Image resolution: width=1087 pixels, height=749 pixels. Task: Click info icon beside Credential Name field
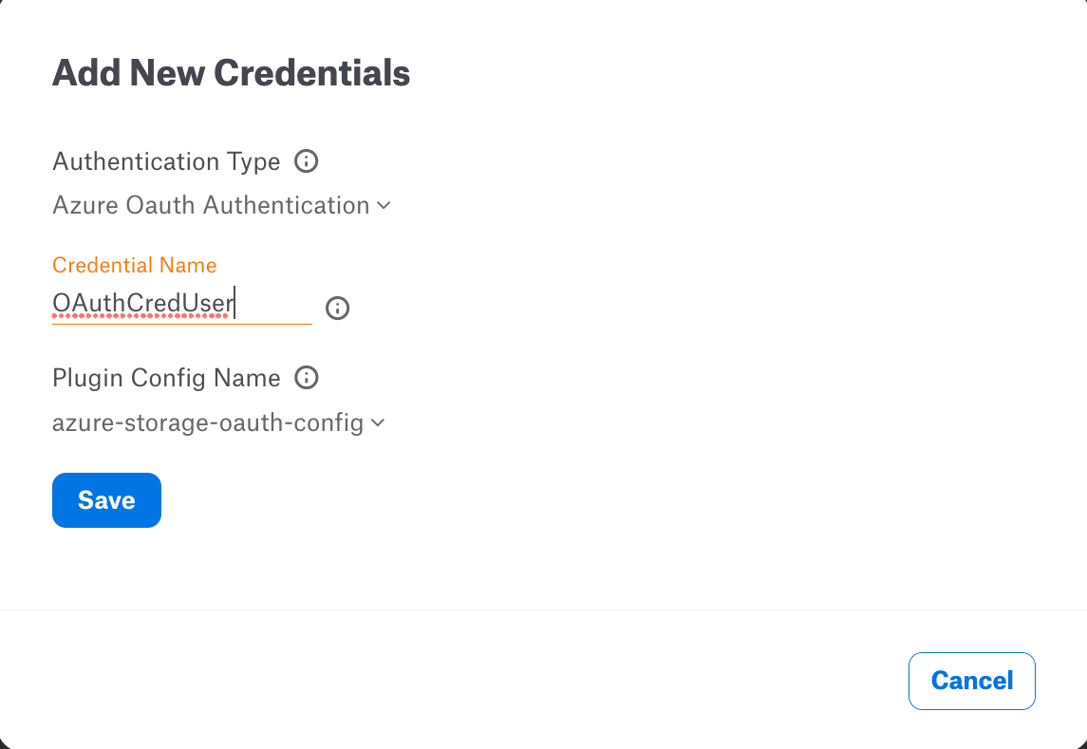338,308
